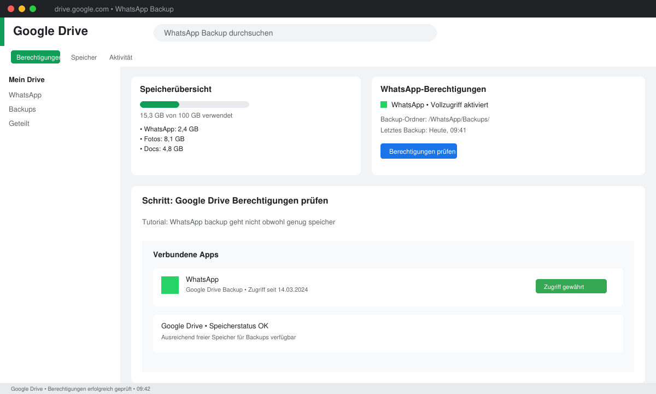656x394 pixels.
Task: Focus the WhatsApp Backup durchsuchen search field
Action: coord(295,33)
